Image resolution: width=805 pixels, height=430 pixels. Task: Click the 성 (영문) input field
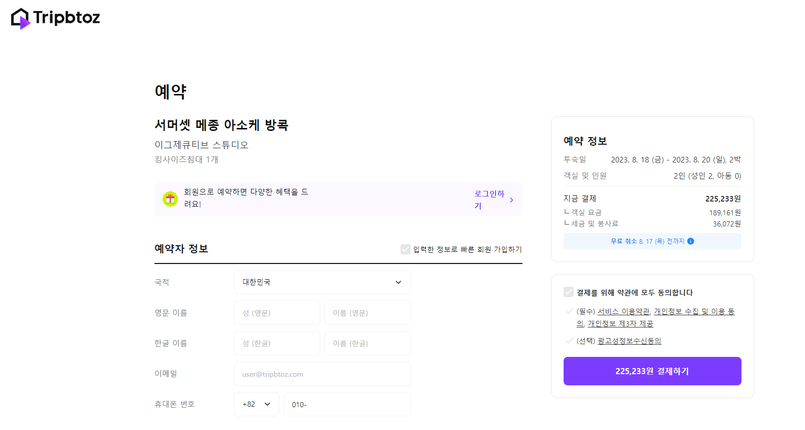[x=277, y=313]
